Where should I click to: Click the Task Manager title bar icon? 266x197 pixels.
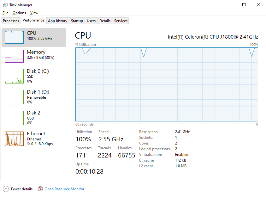5,5
